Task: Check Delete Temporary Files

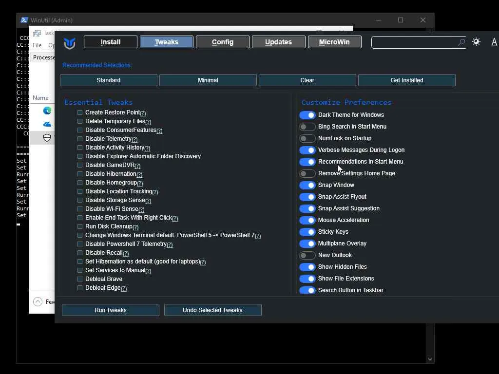Action: 80,121
